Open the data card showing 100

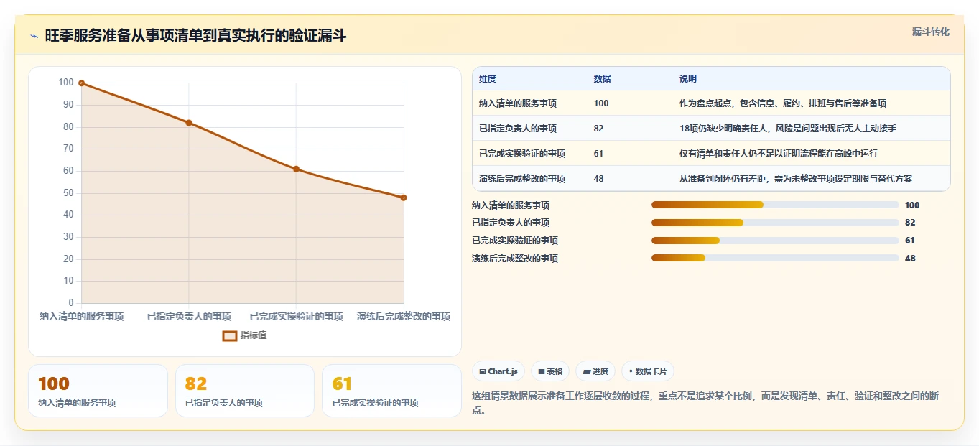[98, 391]
